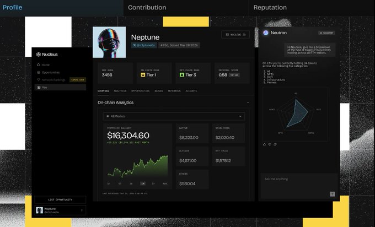Click the Neptune profile picture
This screenshot has height=227, width=375.
pyautogui.click(x=109, y=42)
